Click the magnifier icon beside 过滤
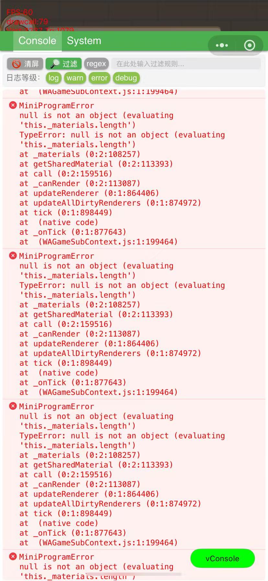Image resolution: width=268 pixels, height=581 pixels. pyautogui.click(x=55, y=64)
